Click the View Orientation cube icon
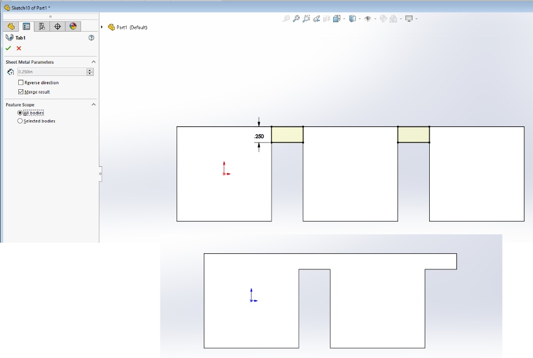The height and width of the screenshot is (358, 533). (x=336, y=19)
